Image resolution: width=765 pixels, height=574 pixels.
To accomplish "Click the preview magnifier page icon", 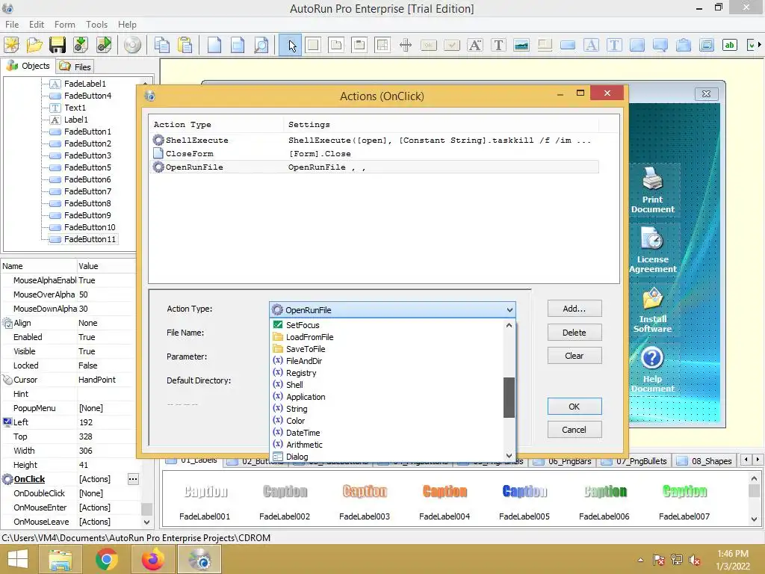I will (x=261, y=45).
